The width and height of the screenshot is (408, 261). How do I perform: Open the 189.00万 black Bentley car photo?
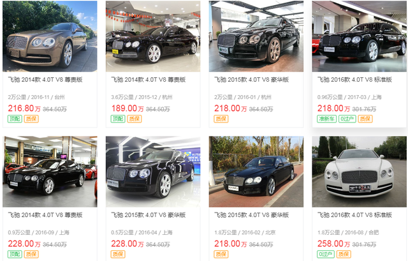point(153,36)
